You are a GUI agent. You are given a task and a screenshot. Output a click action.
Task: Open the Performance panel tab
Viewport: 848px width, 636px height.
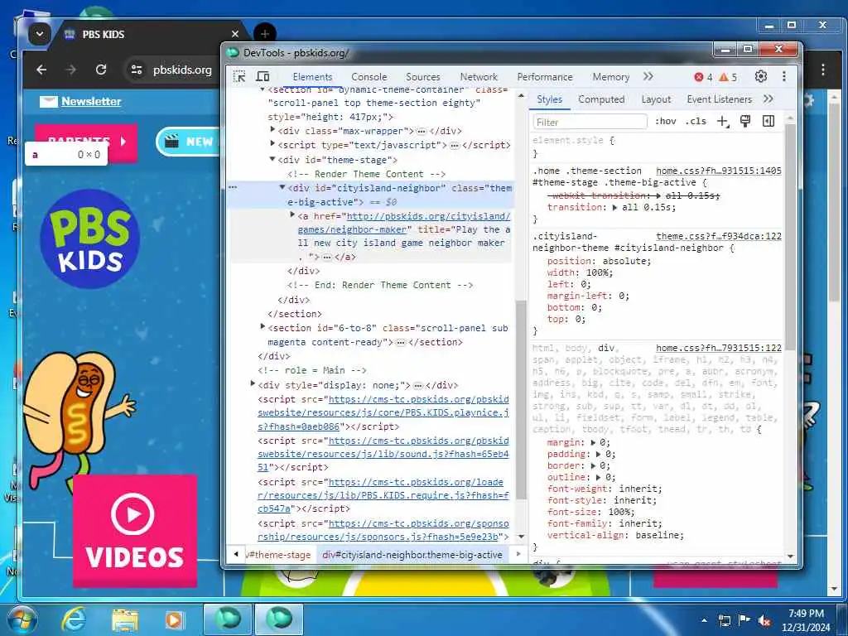click(x=545, y=77)
